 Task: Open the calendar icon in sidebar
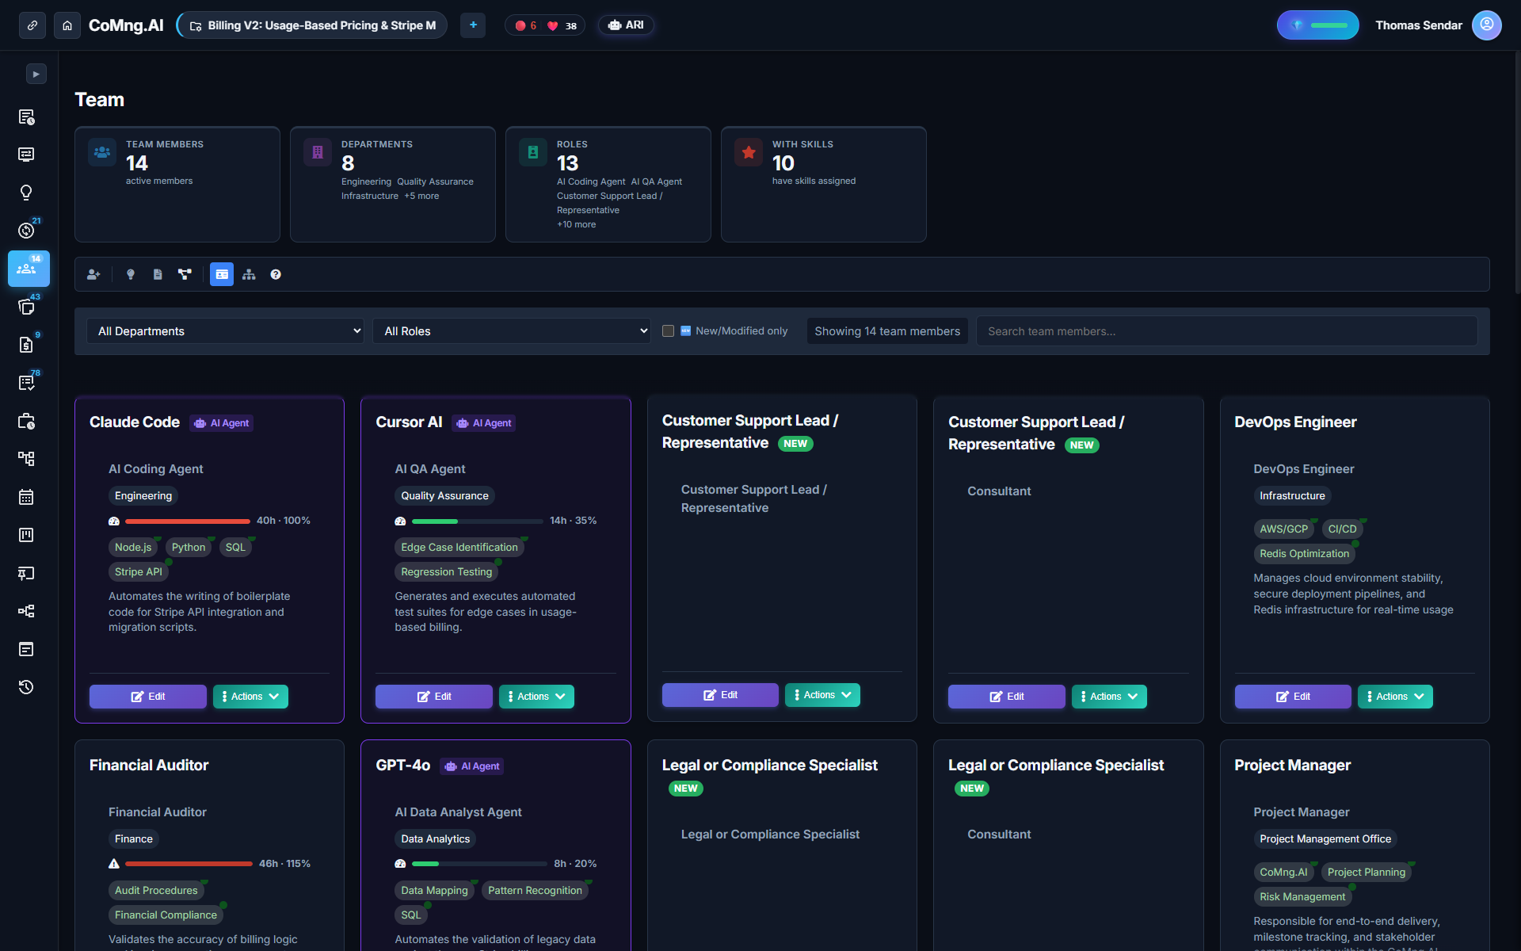pos(26,497)
